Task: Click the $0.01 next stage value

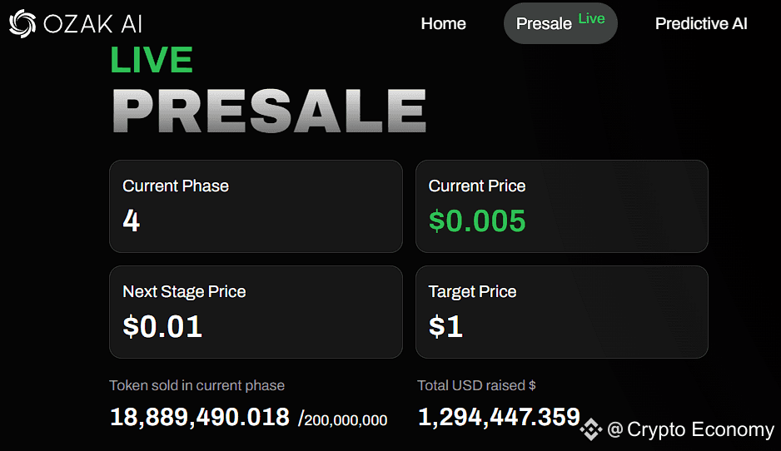Action: point(162,326)
